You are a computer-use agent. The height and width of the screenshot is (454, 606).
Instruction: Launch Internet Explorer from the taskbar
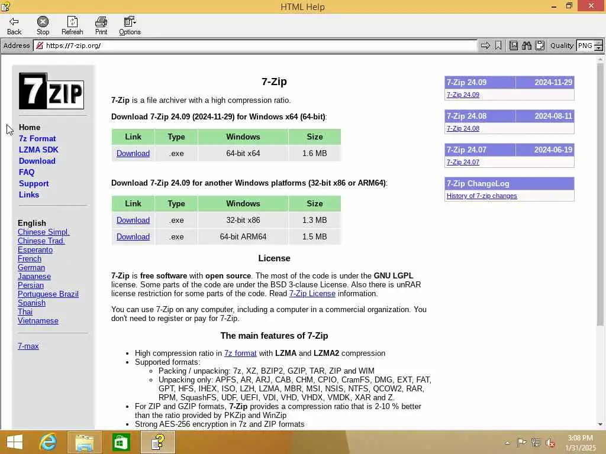(48, 442)
